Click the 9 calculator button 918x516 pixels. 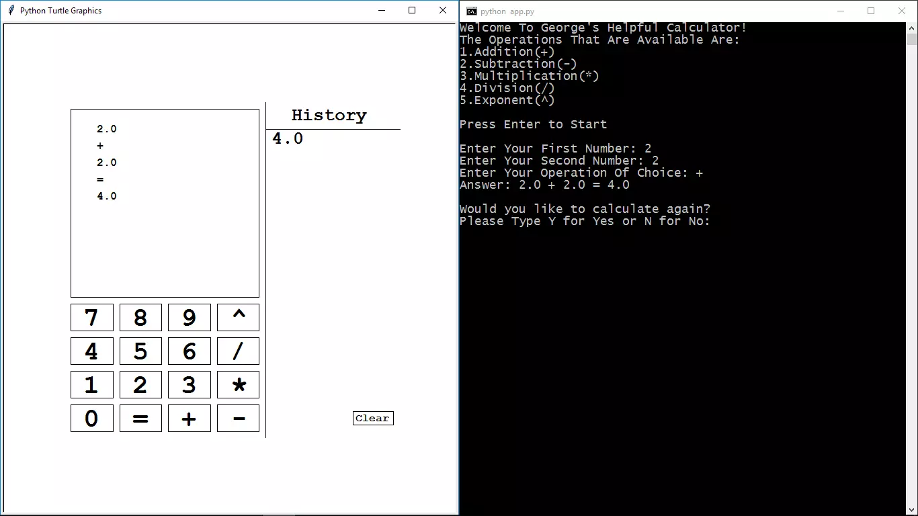(189, 317)
